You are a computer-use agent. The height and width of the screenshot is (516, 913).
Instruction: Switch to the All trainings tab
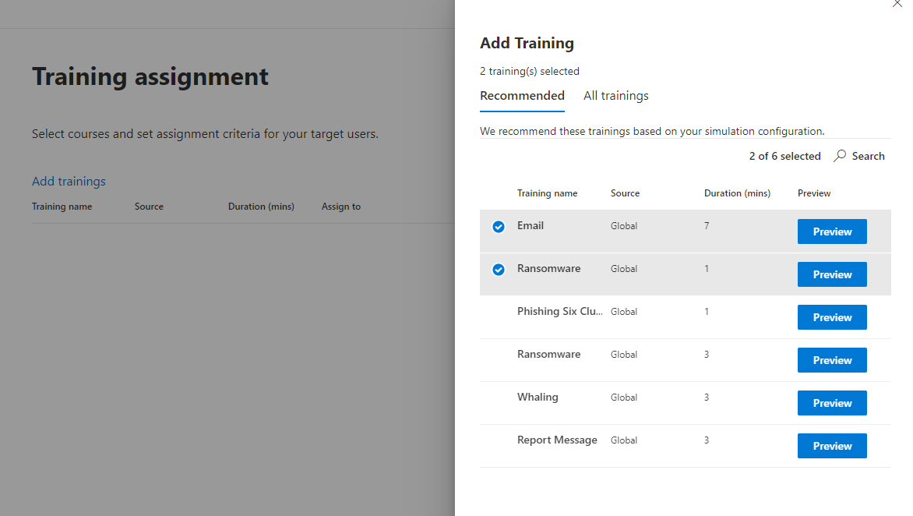pos(615,95)
